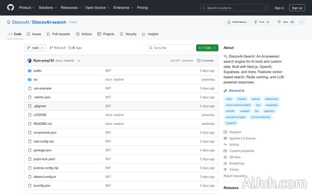Click the Go to file search field
This screenshot has width=312, height=194.
169,48
